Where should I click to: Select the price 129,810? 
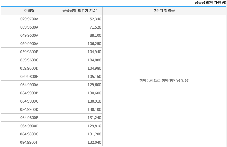point(94,126)
